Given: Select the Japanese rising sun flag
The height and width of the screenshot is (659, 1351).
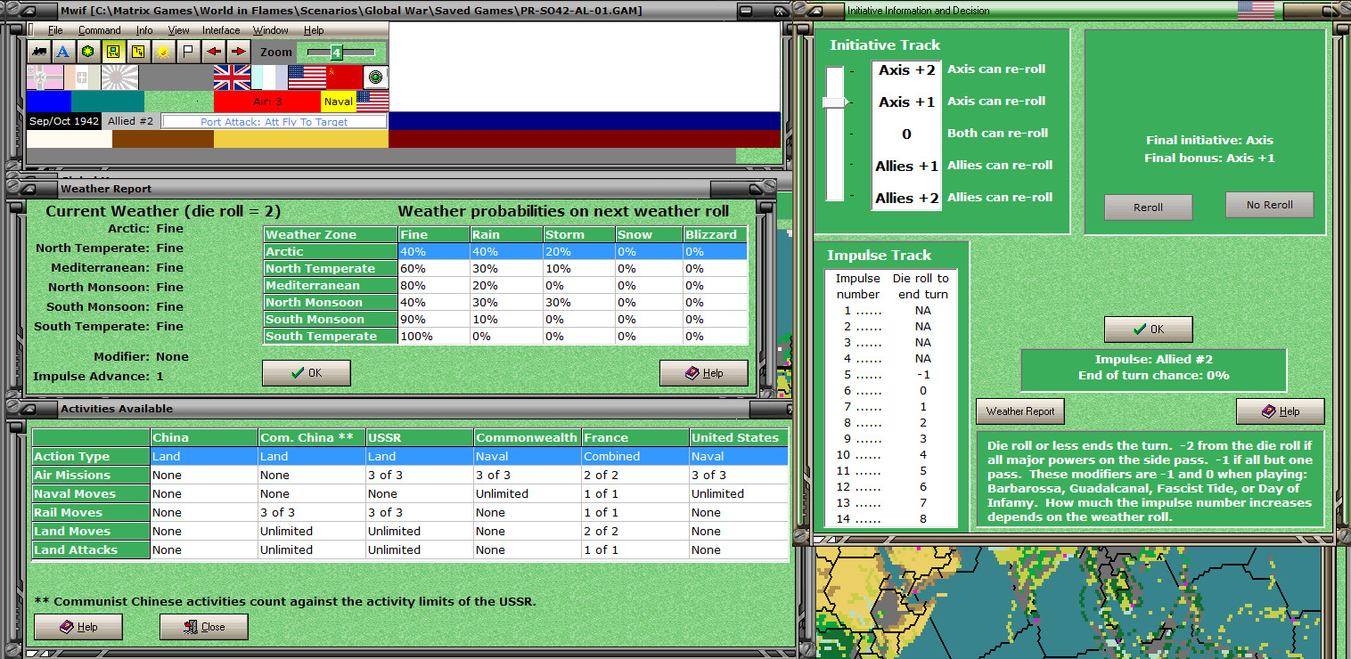Looking at the screenshot, I should point(119,77).
